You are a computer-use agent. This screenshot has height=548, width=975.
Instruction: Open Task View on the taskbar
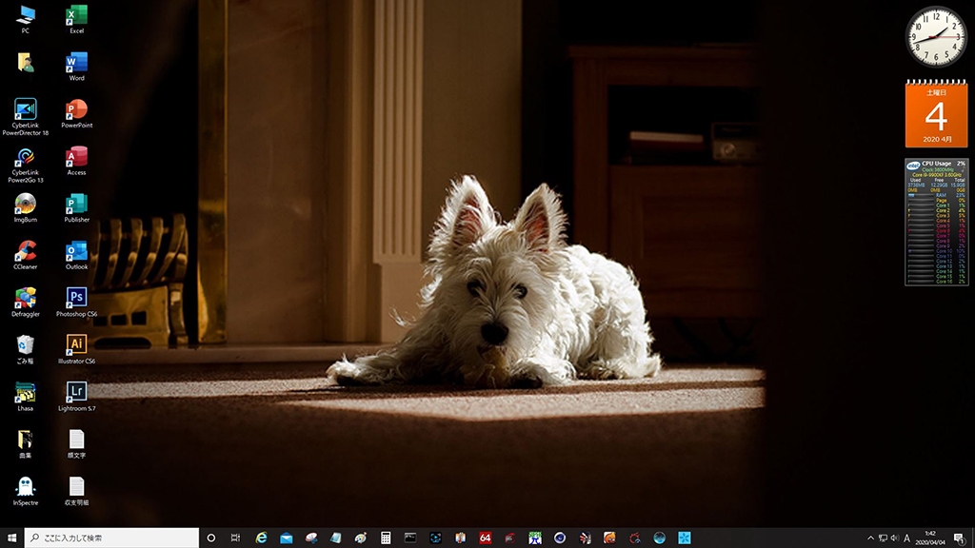(x=236, y=538)
